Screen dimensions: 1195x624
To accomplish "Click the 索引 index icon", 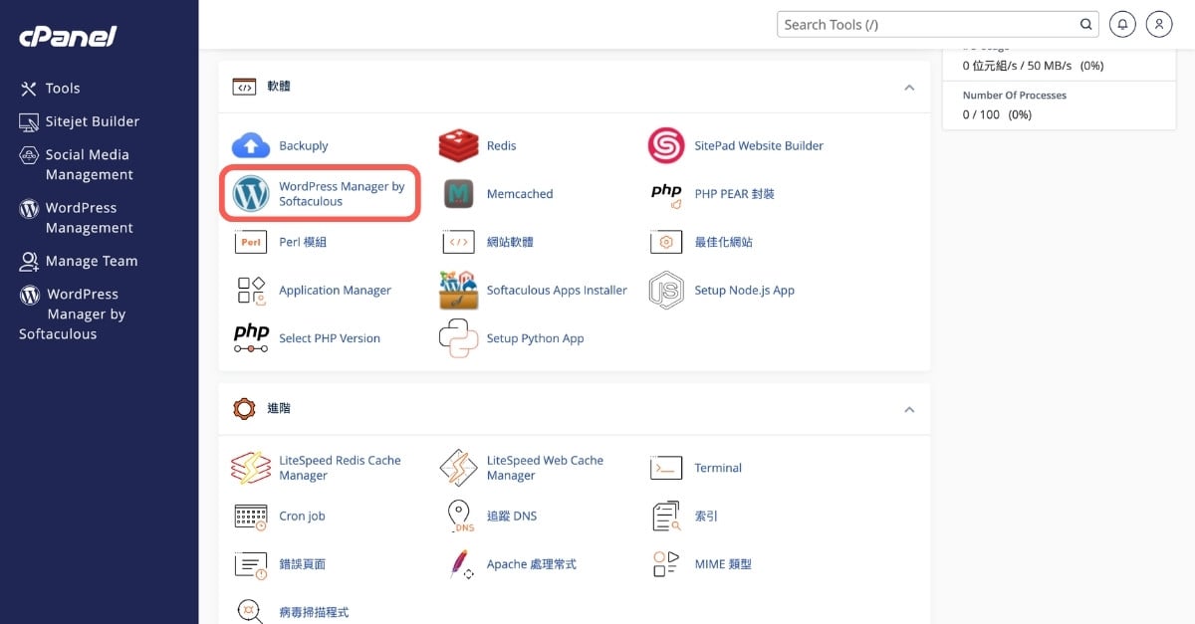I will pyautogui.click(x=666, y=516).
